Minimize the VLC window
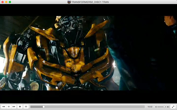This screenshot has height=110, width=177. [6, 2]
